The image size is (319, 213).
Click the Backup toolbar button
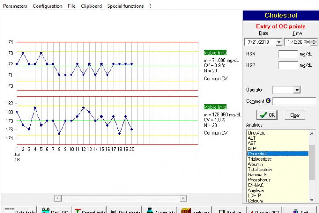(230, 210)
